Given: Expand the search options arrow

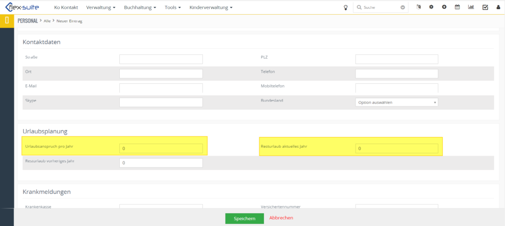Looking at the screenshot, I should click(x=403, y=8).
